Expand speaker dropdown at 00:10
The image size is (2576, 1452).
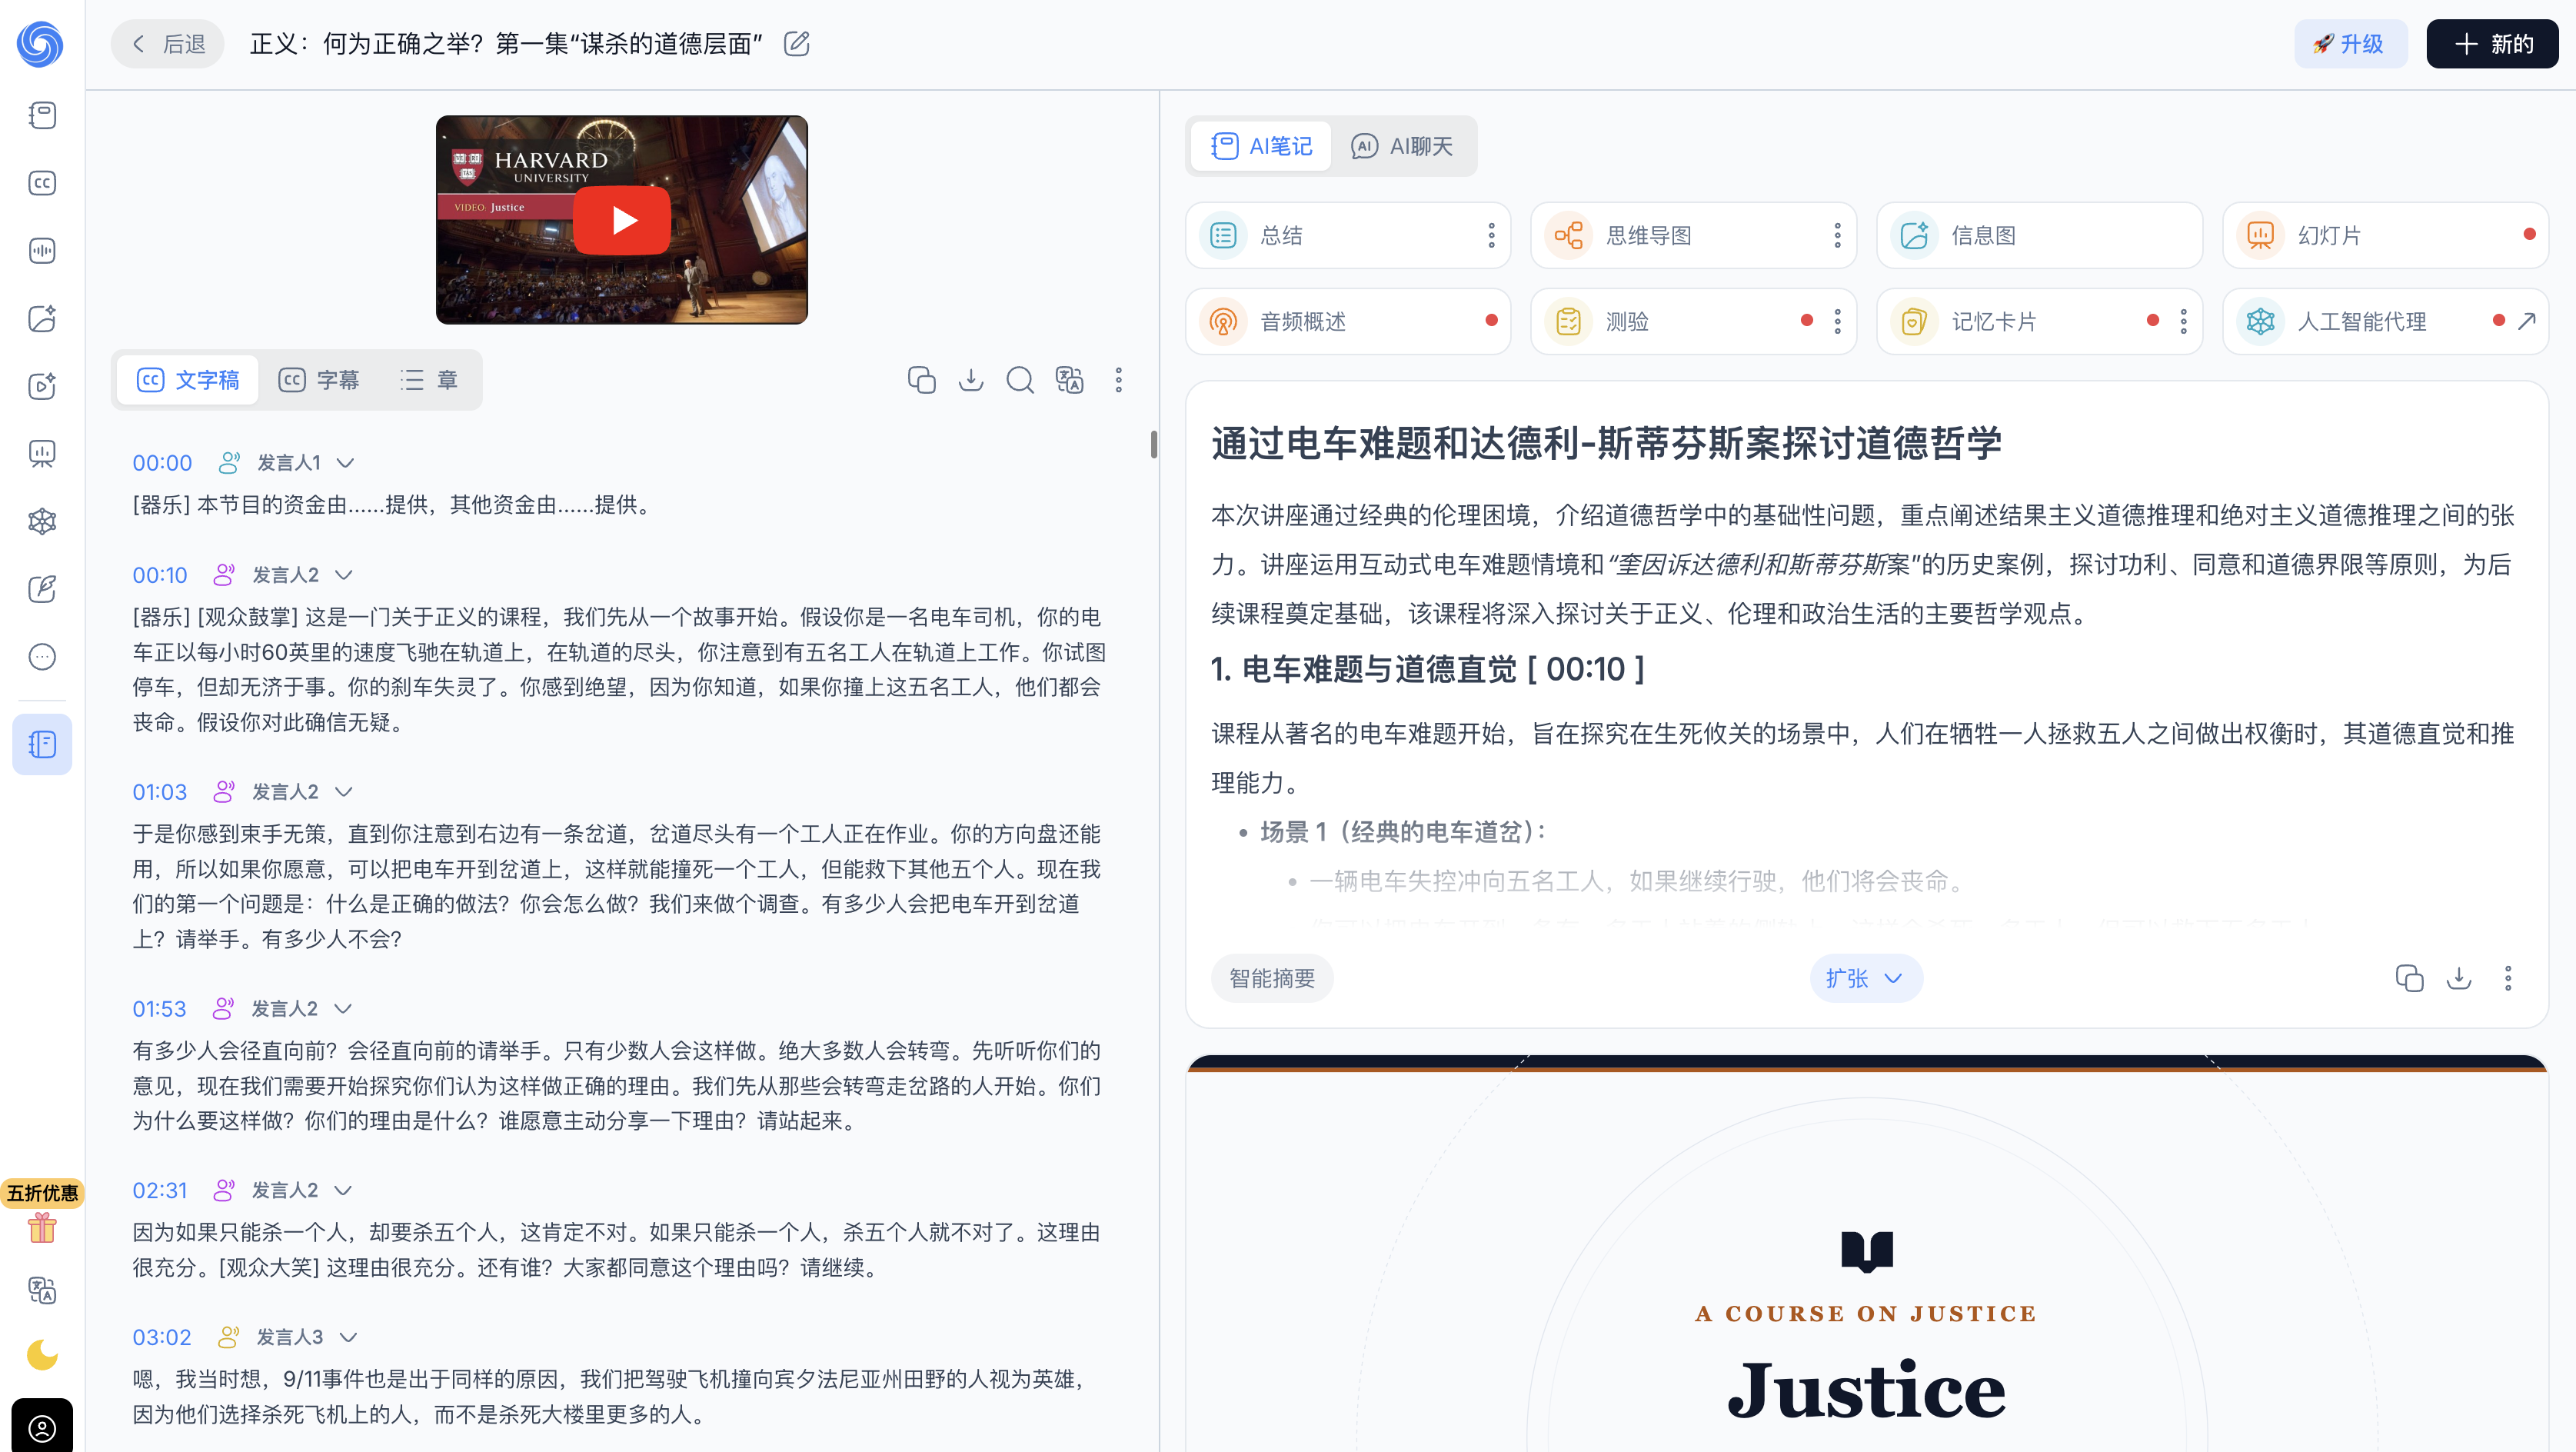coord(343,575)
